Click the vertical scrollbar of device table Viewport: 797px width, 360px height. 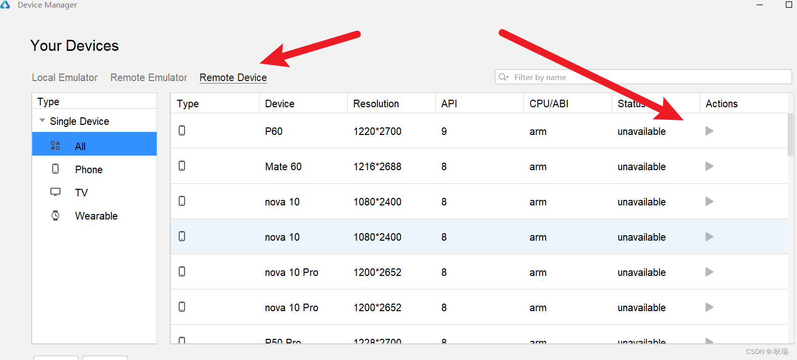click(x=790, y=134)
